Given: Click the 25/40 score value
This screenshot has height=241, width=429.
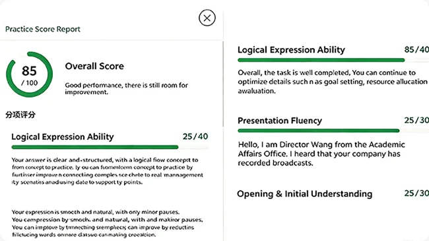Looking at the screenshot, I should coord(195,136).
